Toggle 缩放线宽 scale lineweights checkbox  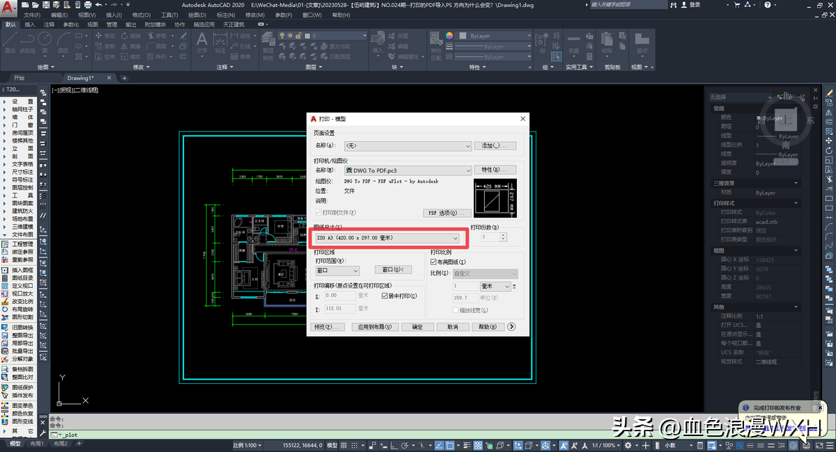(x=457, y=310)
